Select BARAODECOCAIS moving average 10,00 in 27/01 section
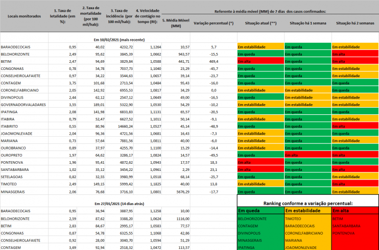Viewport: 379px width, 250px height. [185, 211]
